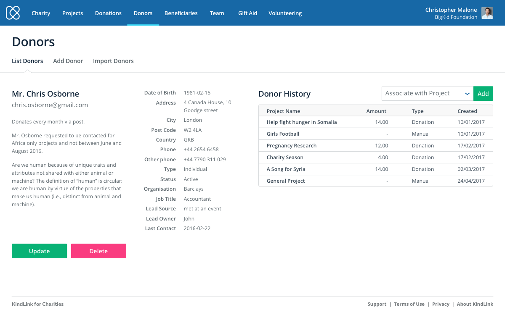Viewport: 505px width, 315px height.
Task: Click the green Add button
Action: coord(483,93)
